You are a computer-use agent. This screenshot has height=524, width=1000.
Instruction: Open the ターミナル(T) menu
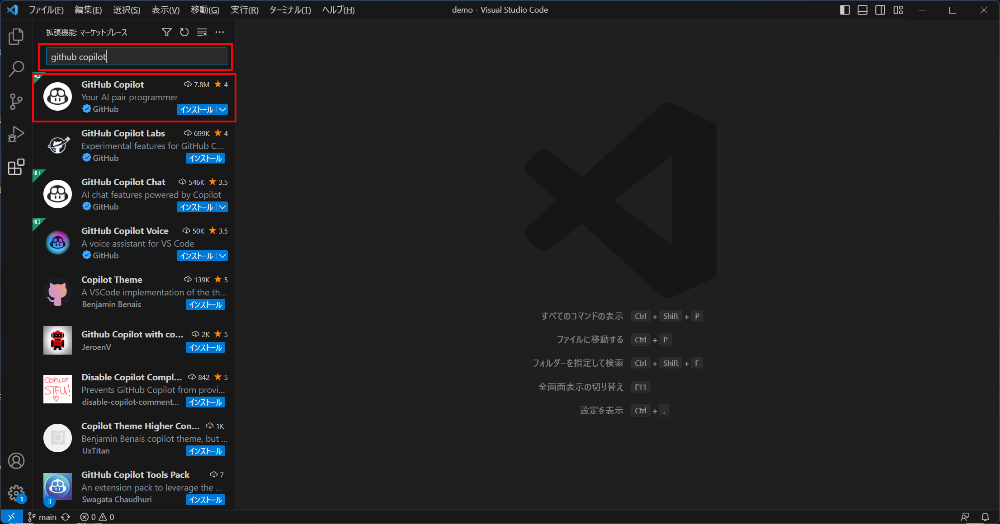290,10
